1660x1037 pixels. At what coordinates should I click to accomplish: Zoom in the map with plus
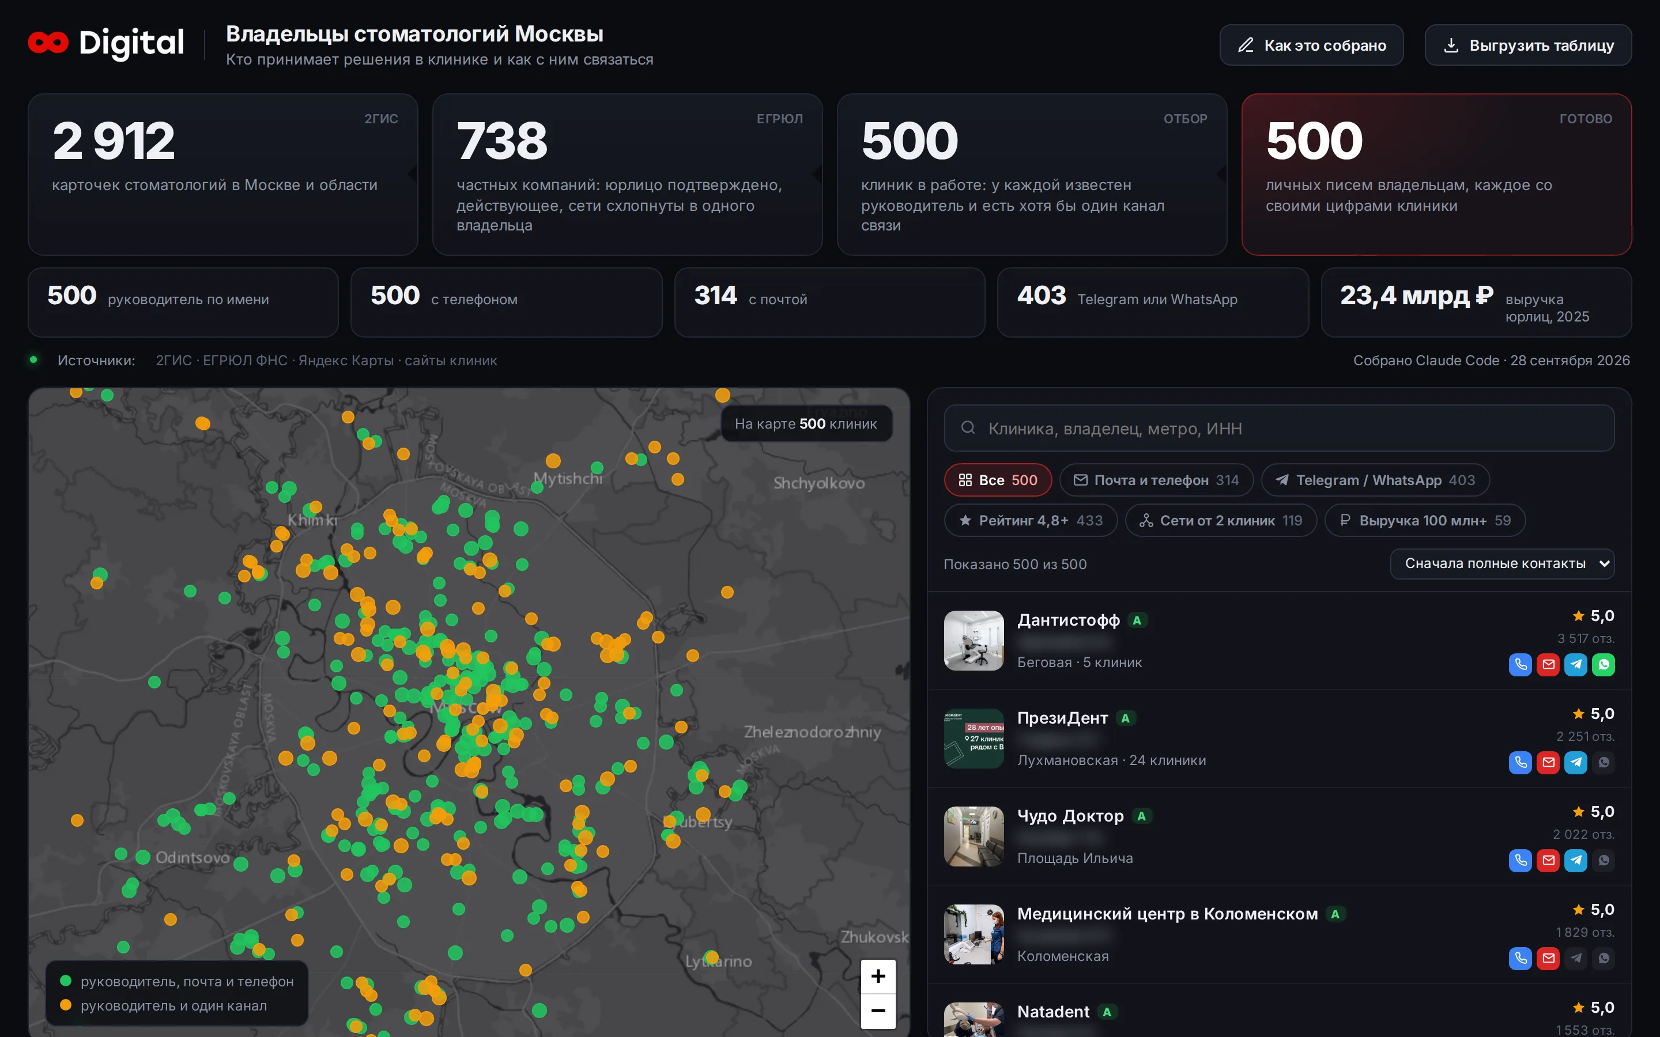coord(878,976)
